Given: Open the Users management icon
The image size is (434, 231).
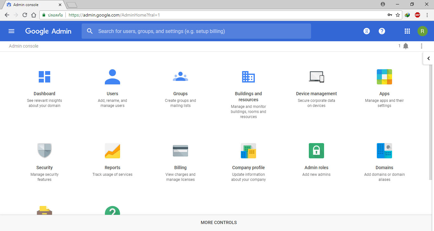Looking at the screenshot, I should 112,77.
